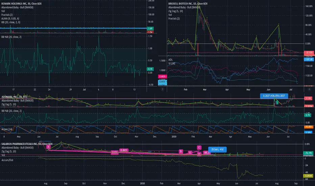The height and width of the screenshot is (186, 315).
Task: Click the 0.79 BB %B value tag
Action: click(308, 115)
